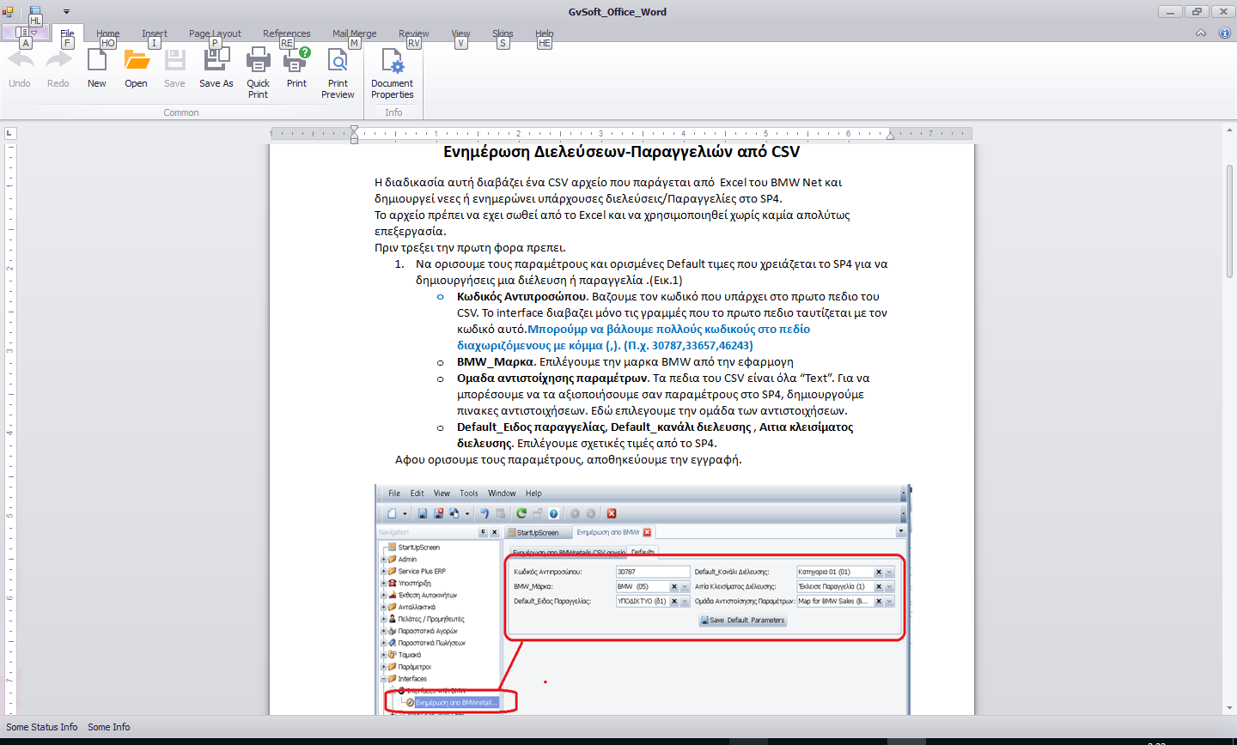Click the Save As icon

tap(216, 62)
